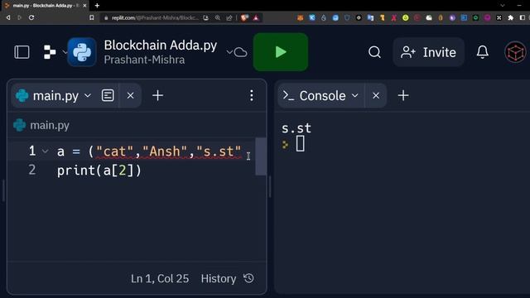This screenshot has width=530, height=298.
Task: Open the zoom magnifier in address bar
Action: 218,18
